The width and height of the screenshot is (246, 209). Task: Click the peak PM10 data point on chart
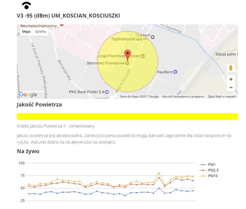pos(159,173)
